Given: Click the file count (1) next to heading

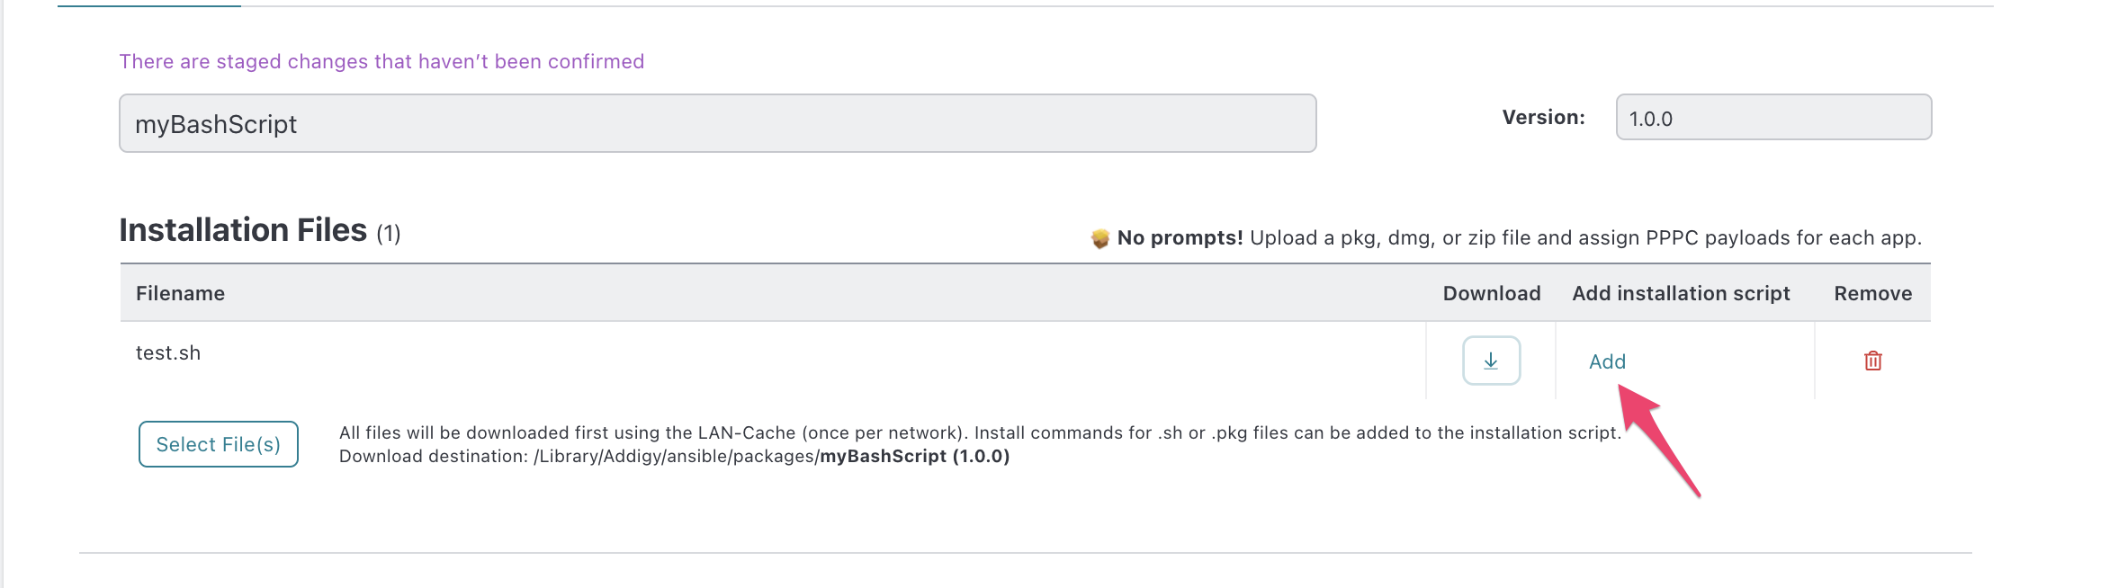Looking at the screenshot, I should pyautogui.click(x=388, y=234).
